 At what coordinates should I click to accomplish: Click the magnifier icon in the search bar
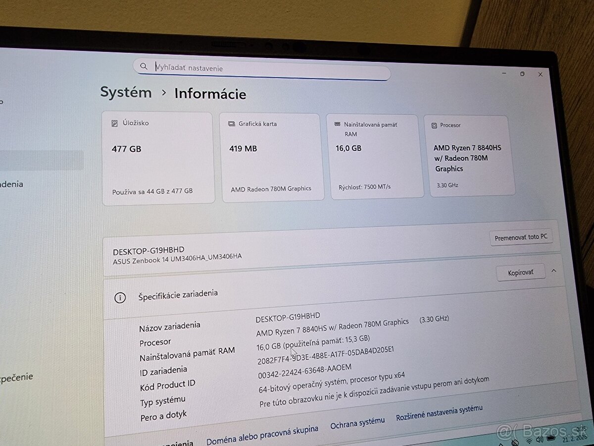click(x=144, y=66)
